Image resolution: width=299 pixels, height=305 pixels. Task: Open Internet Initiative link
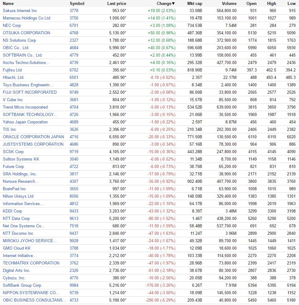(x=19, y=256)
